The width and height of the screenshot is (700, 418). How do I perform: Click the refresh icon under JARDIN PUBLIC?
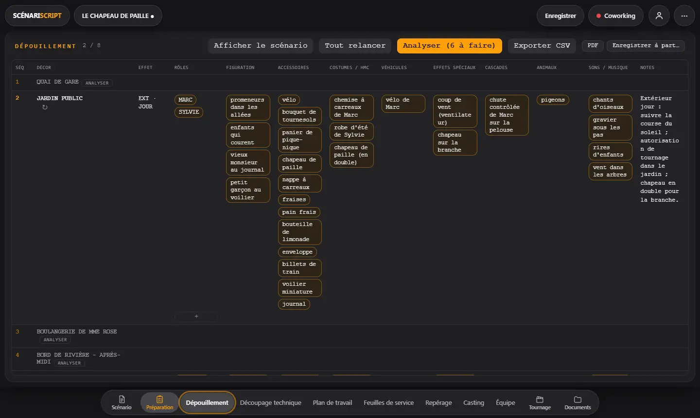point(45,107)
